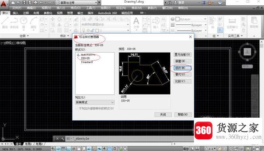
Task: Click the Compare (比较) button
Action: (182, 81)
